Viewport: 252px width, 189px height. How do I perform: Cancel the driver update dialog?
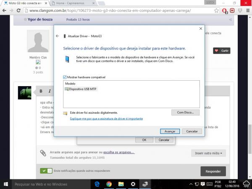192,131
